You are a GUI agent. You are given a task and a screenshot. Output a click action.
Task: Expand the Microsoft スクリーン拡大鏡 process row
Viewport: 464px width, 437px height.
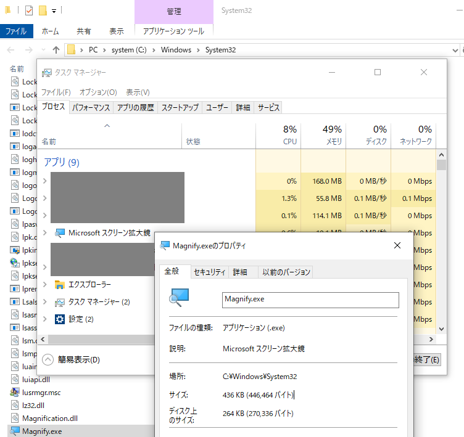44,233
